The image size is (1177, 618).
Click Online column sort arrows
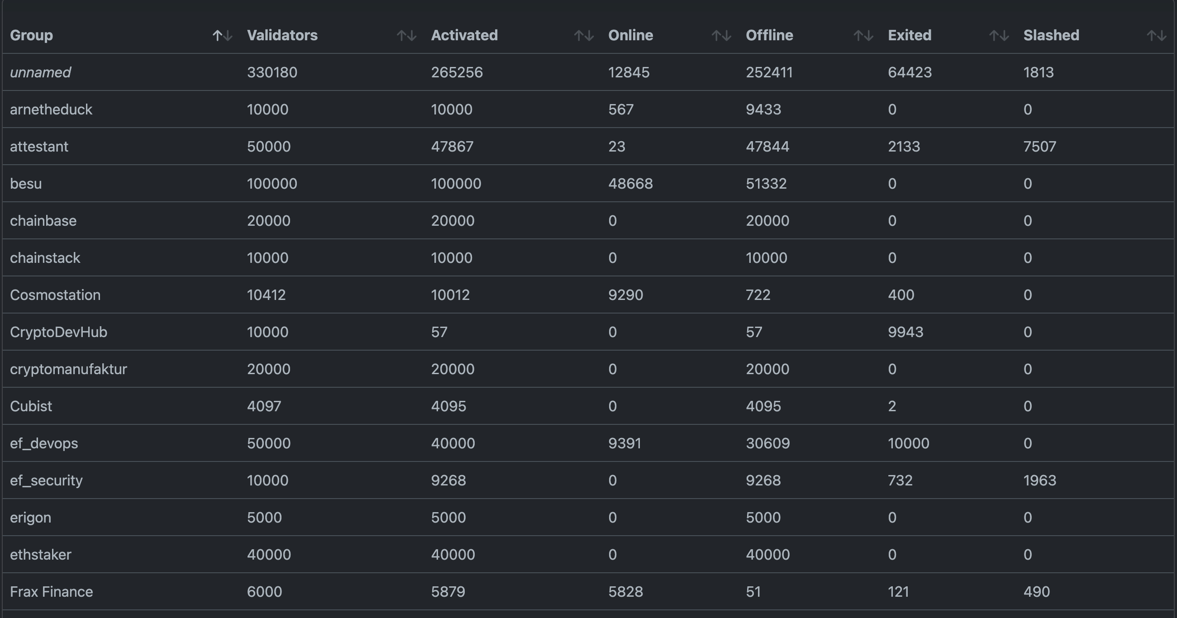tap(721, 36)
